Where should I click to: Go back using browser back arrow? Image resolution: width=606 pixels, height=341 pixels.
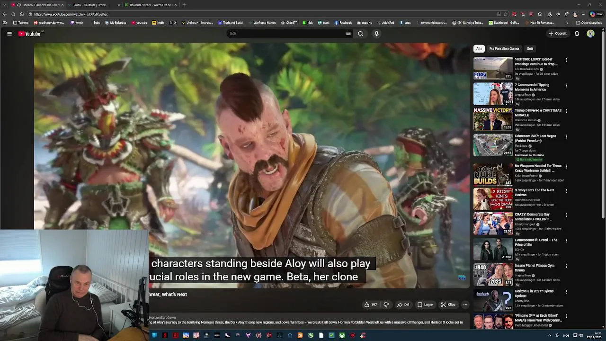tap(5, 14)
